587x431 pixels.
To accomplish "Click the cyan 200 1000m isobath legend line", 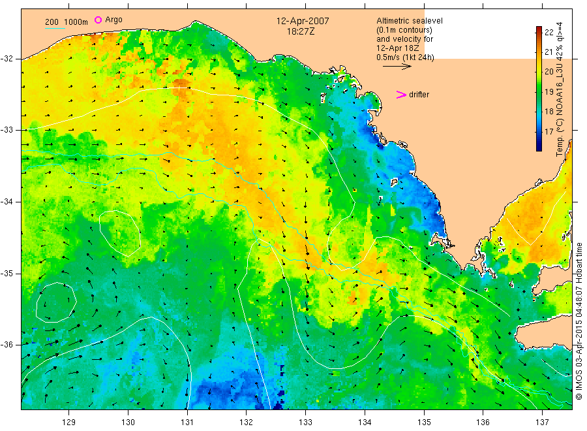I will point(55,28).
